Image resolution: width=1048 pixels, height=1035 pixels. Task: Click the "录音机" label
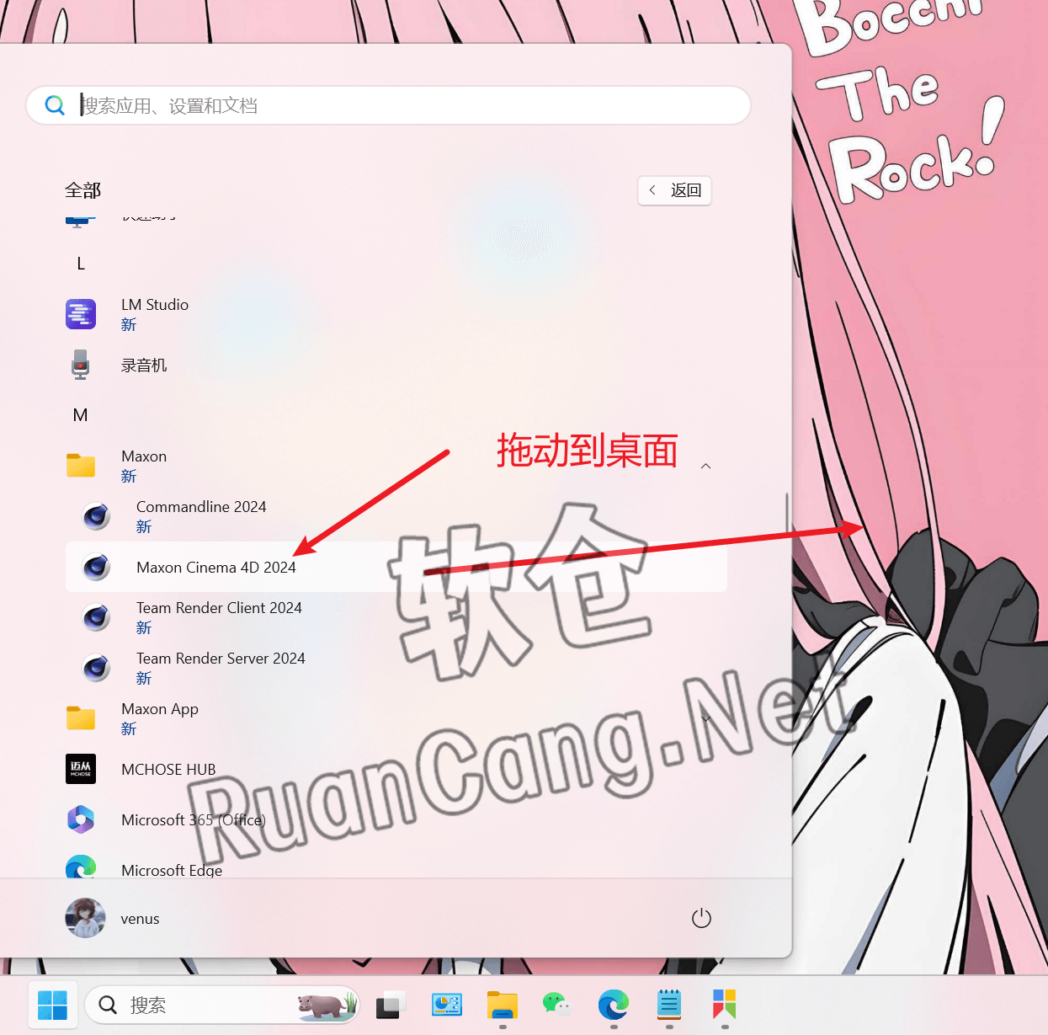tap(144, 365)
